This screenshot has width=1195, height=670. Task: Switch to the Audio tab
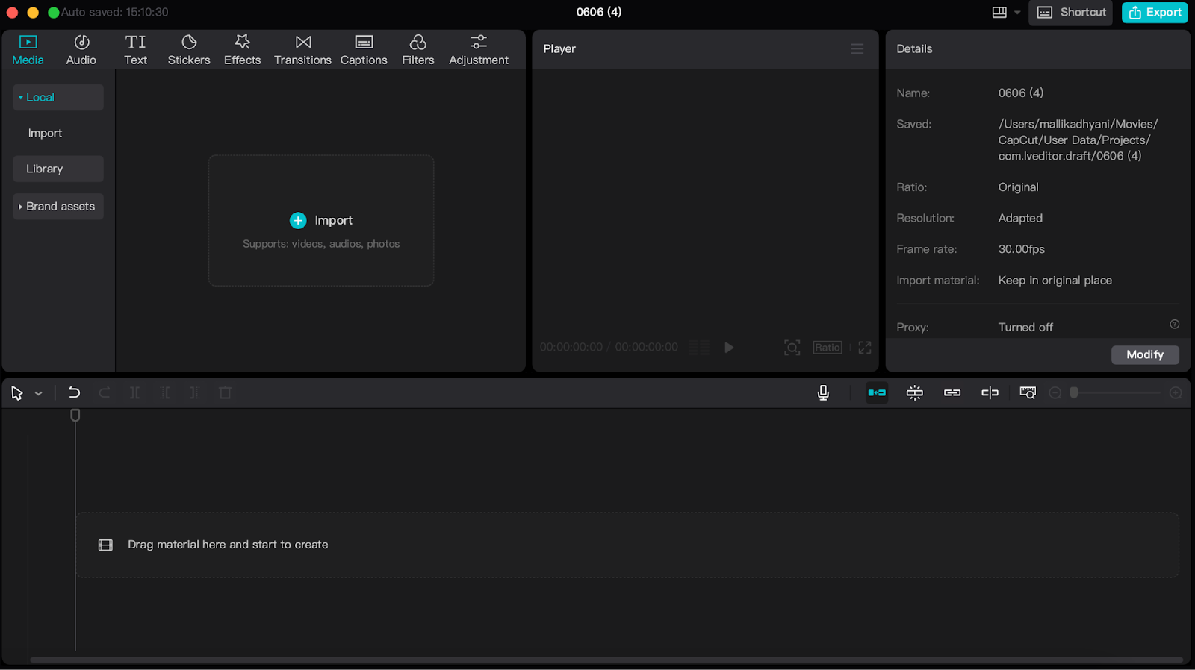(81, 50)
